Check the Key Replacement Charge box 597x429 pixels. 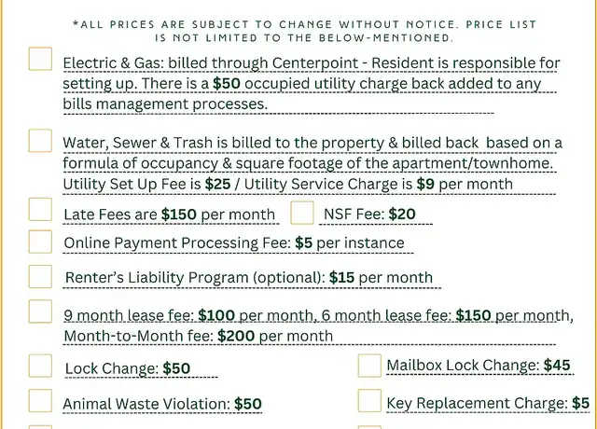[369, 400]
